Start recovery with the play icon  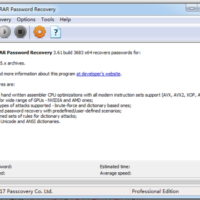[4, 32]
